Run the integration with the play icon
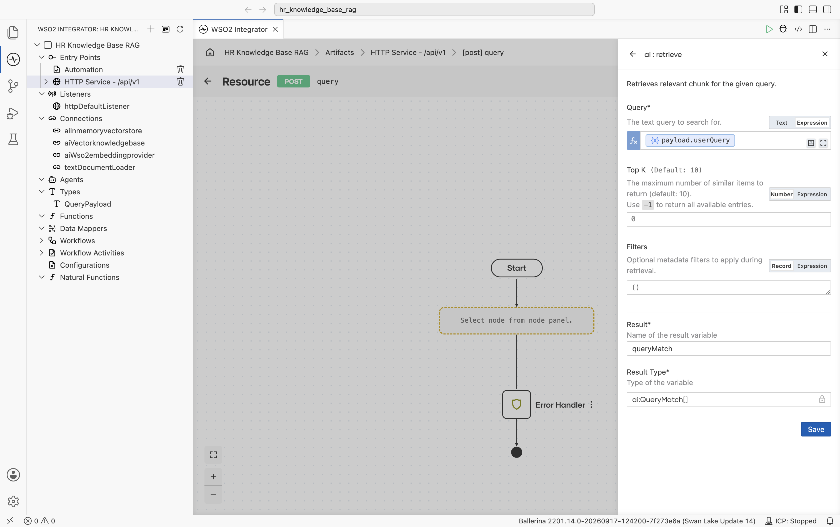Image resolution: width=840 pixels, height=527 pixels. pyautogui.click(x=769, y=29)
